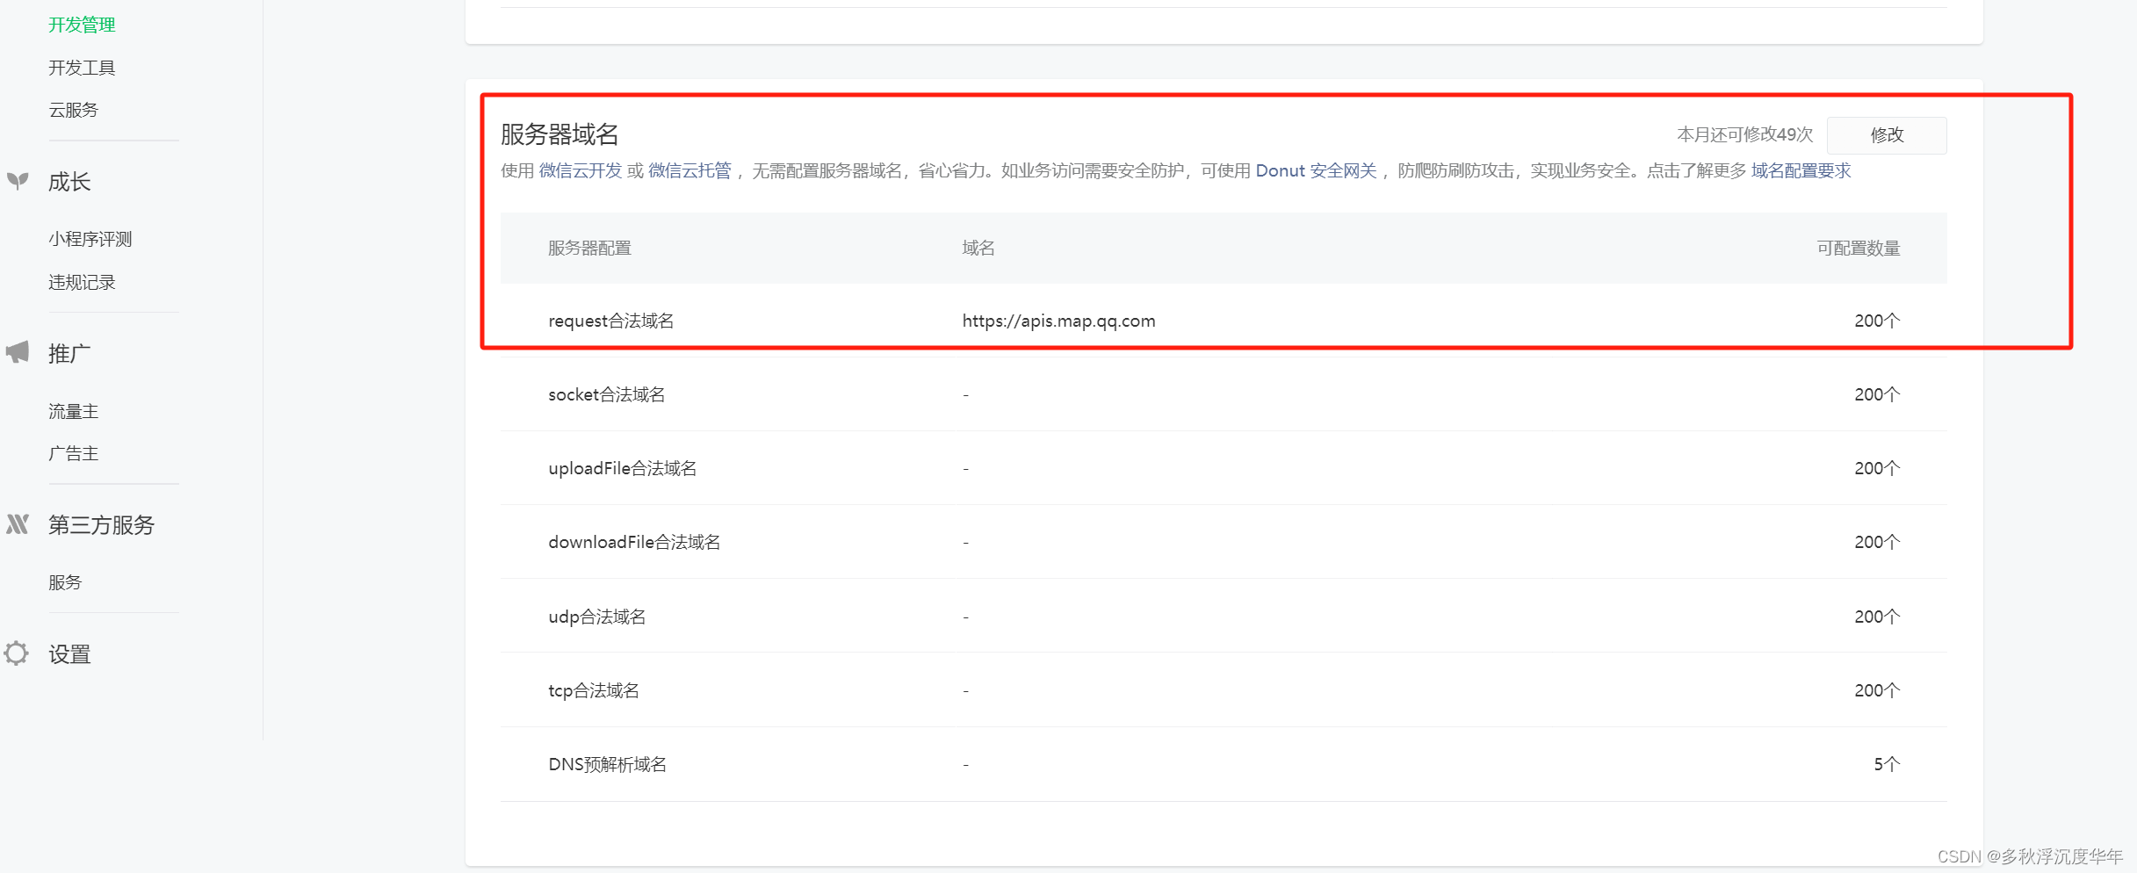This screenshot has width=2137, height=873.
Task: Open 广告主 menu entry
Action: click(x=73, y=453)
